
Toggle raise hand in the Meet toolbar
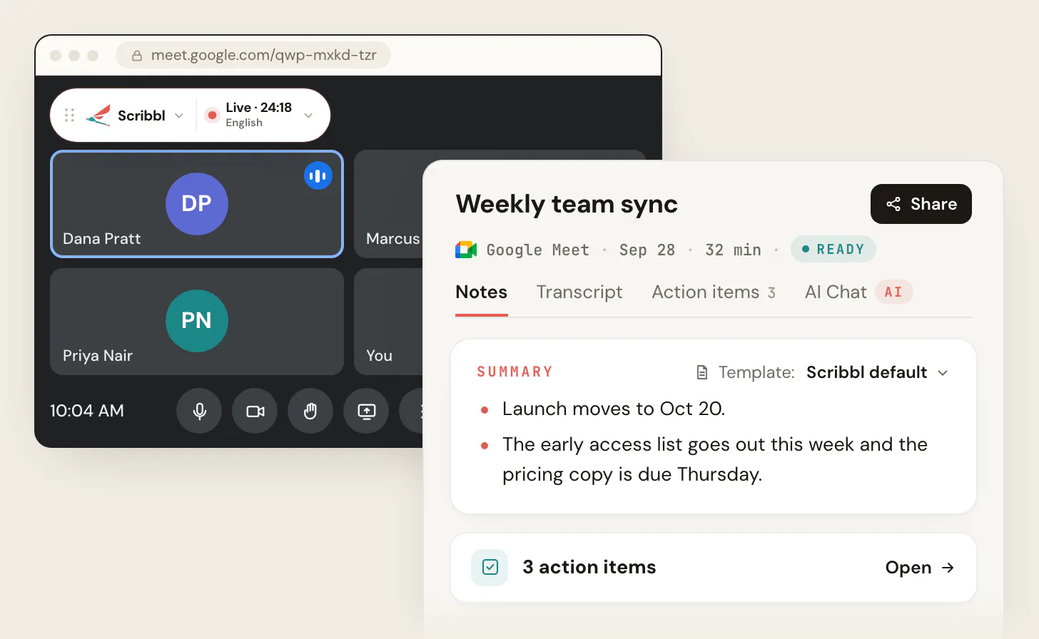pyautogui.click(x=310, y=411)
